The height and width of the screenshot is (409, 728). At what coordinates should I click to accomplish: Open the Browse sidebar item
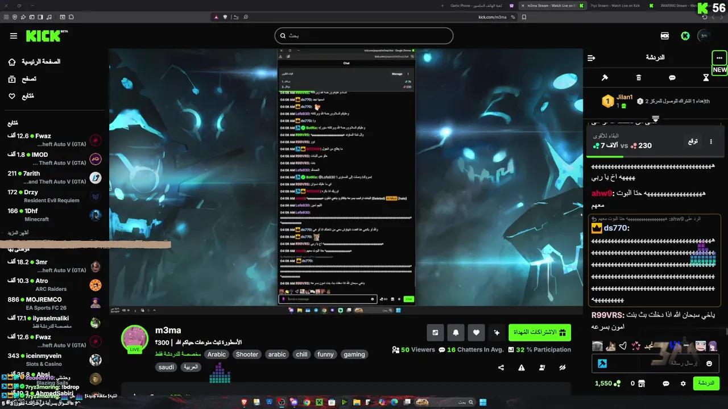(22, 79)
